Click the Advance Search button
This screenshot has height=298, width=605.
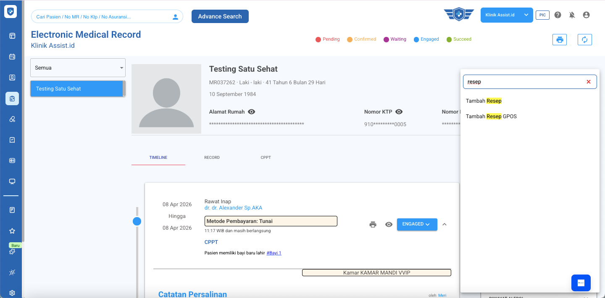pos(220,16)
